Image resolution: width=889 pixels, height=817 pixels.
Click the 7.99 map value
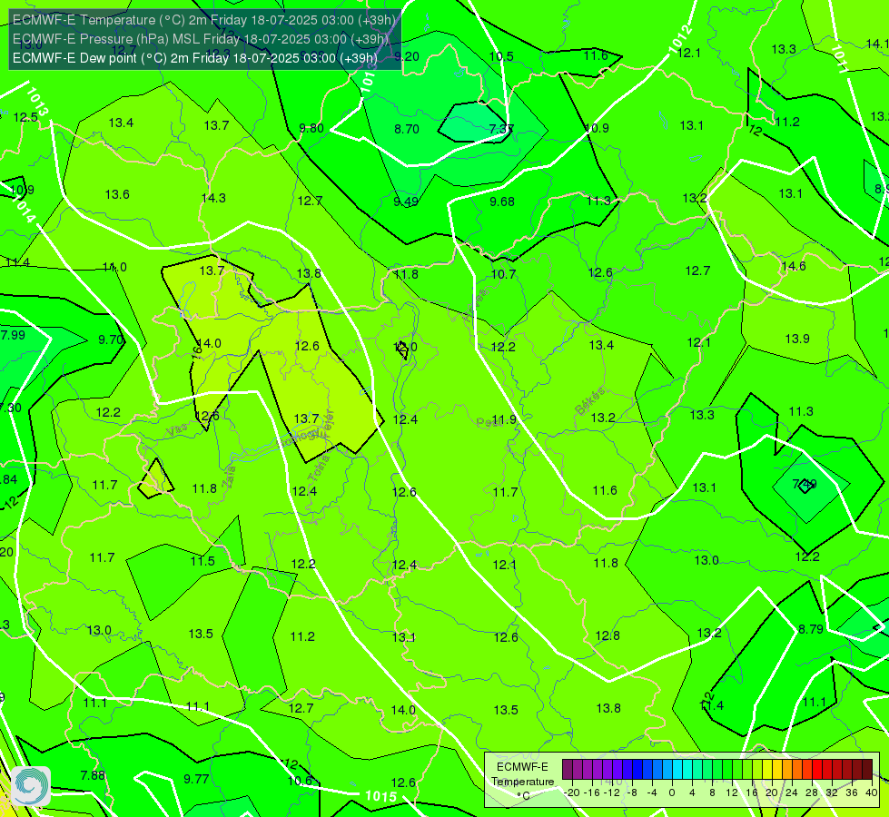[x=13, y=335]
